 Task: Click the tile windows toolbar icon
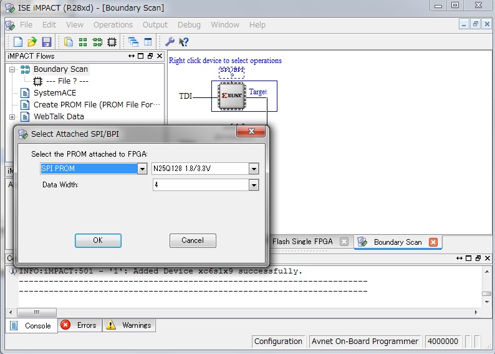pyautogui.click(x=148, y=42)
